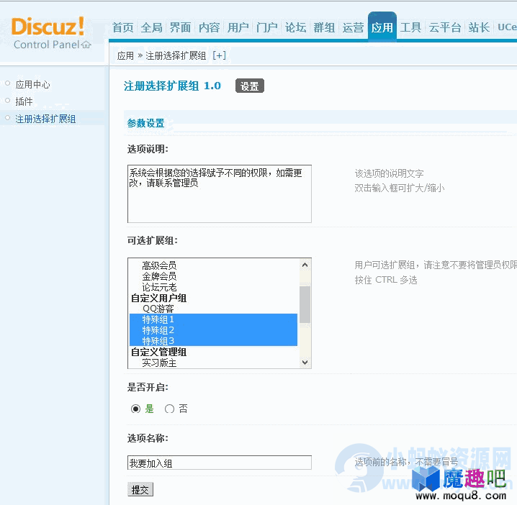Open the 首页 tab
Image resolution: width=517 pixels, height=505 pixels.
122,27
